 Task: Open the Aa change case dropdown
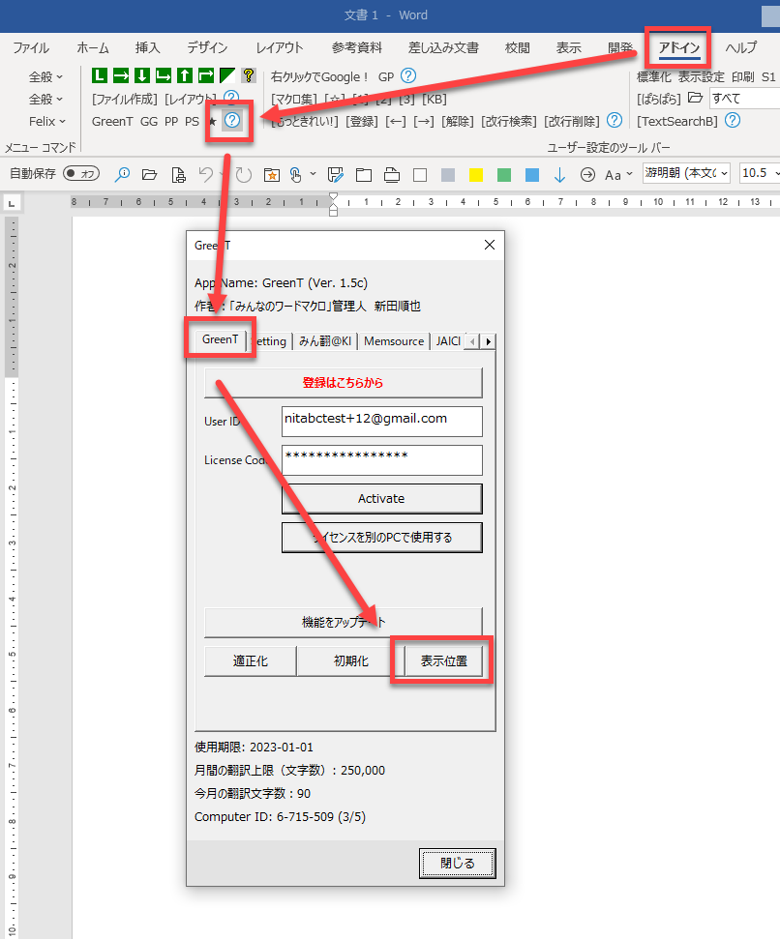click(618, 175)
